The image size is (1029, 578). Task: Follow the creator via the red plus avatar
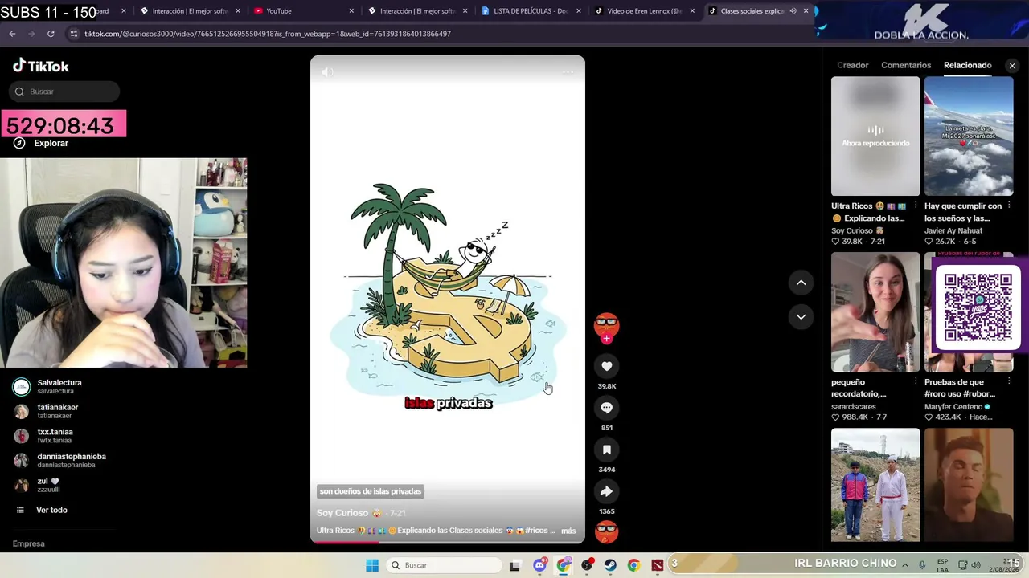(x=607, y=339)
